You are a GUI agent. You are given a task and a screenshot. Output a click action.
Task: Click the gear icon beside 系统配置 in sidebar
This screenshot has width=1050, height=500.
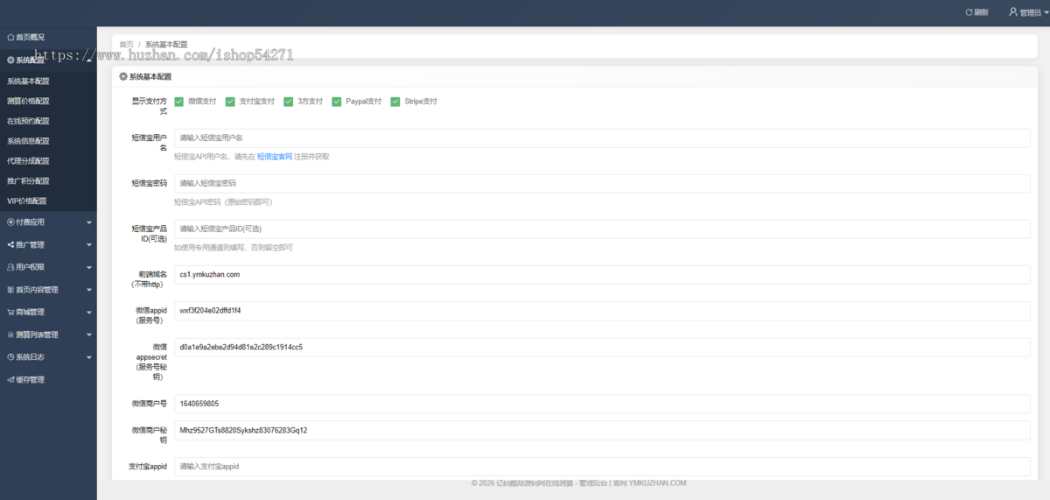pyautogui.click(x=10, y=60)
